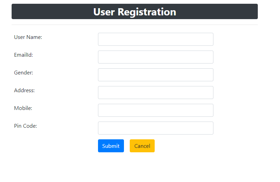This screenshot has height=182, width=280.
Task: Click the divider line below the header
Action: coord(135,25)
